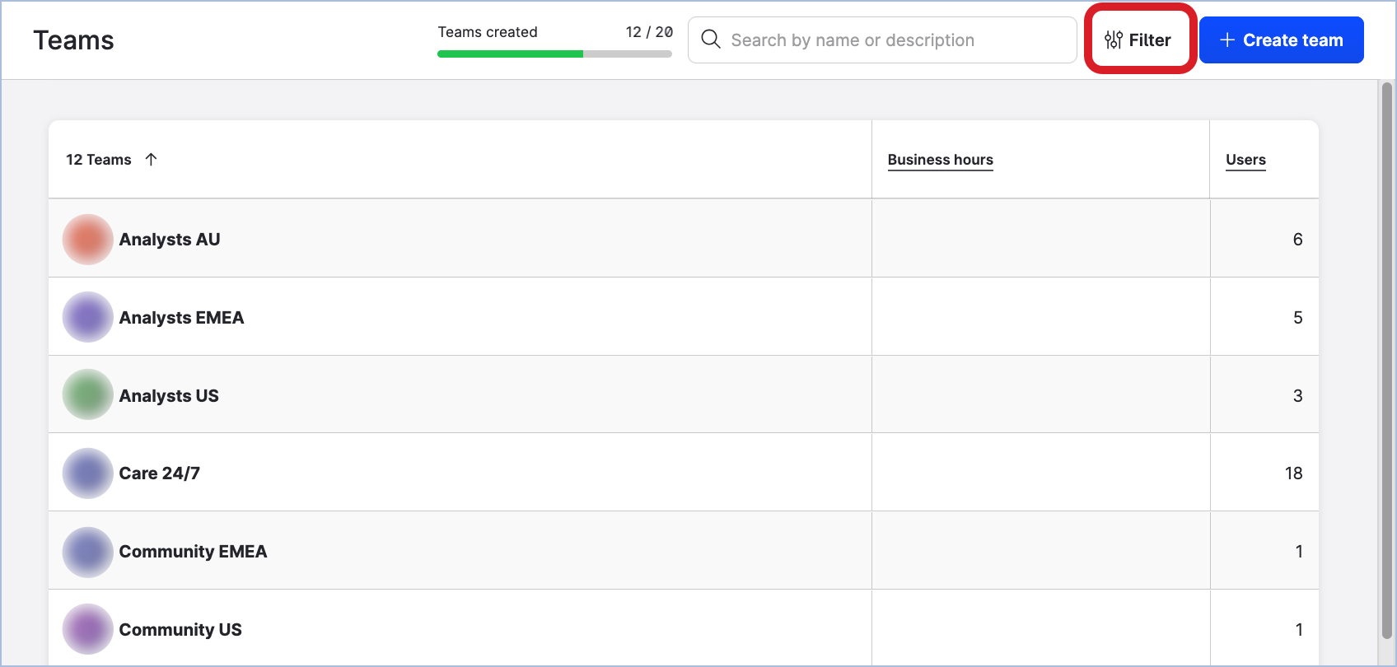The width and height of the screenshot is (1397, 667).
Task: Click the Community US violet avatar
Action: pyautogui.click(x=87, y=629)
